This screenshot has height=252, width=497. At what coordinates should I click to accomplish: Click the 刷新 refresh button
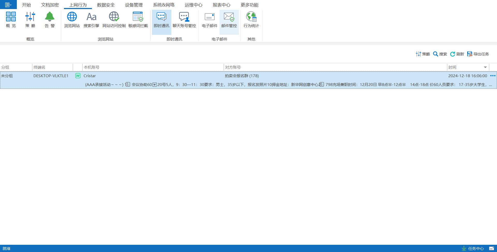[457, 54]
